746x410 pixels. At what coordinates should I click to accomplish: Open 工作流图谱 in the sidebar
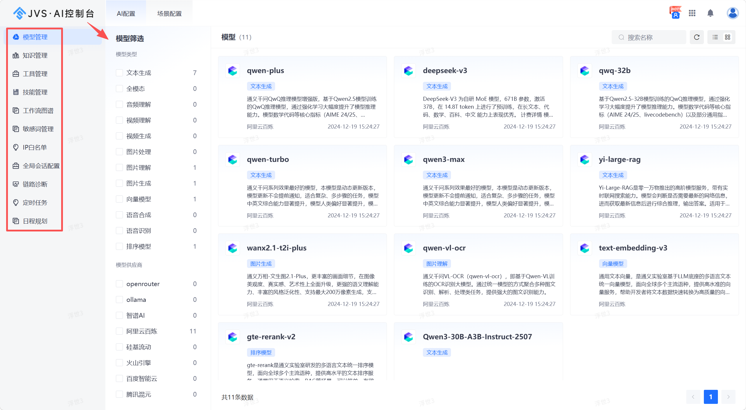[x=53, y=110]
